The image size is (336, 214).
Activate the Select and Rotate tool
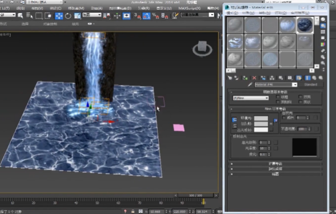pos(68,16)
